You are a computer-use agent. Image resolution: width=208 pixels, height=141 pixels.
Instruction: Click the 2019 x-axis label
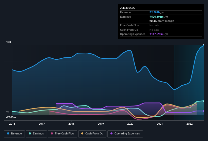pos(101,124)
